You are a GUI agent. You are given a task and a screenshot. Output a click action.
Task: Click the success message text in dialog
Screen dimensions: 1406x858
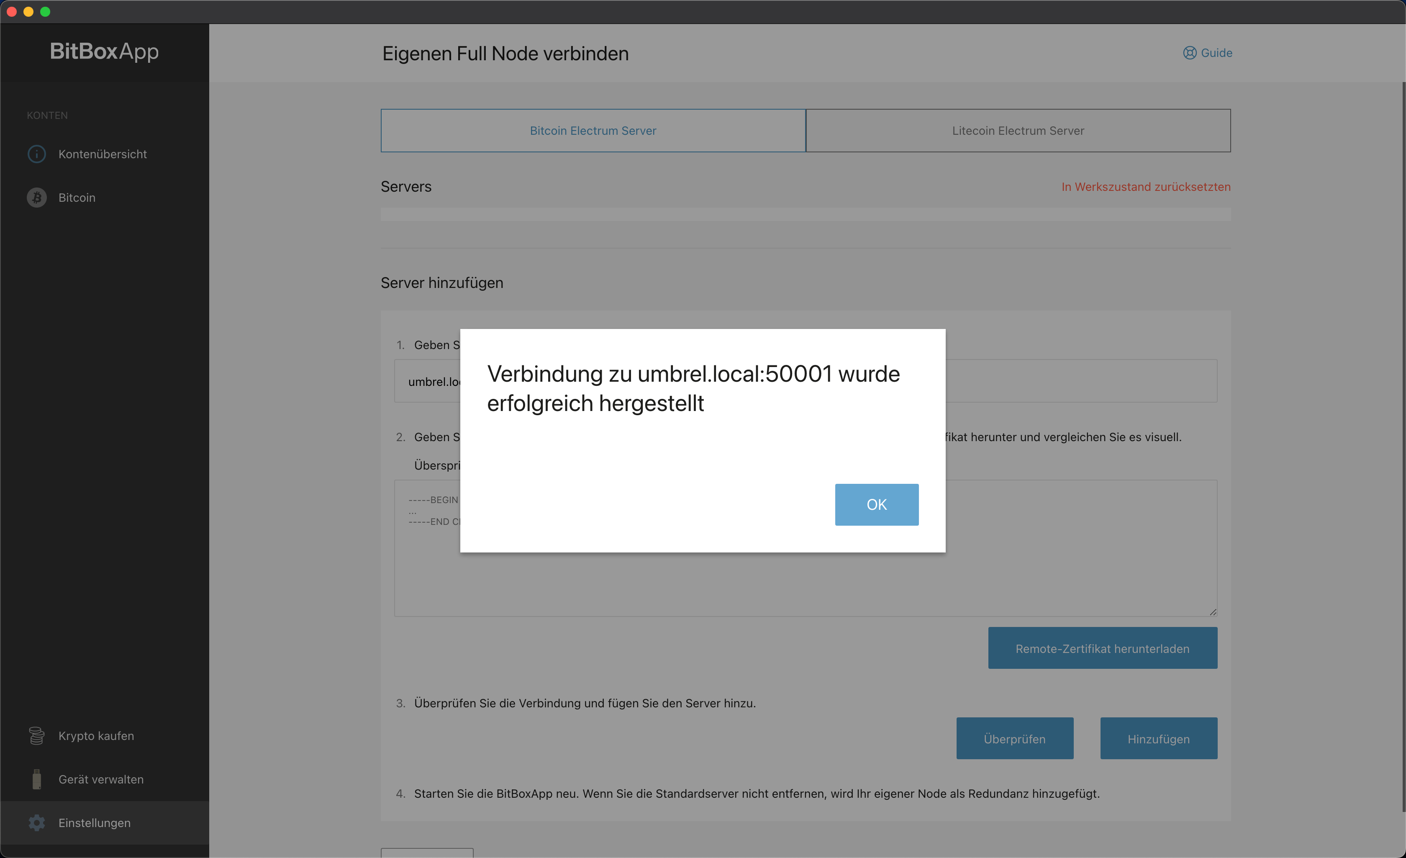pyautogui.click(x=693, y=389)
